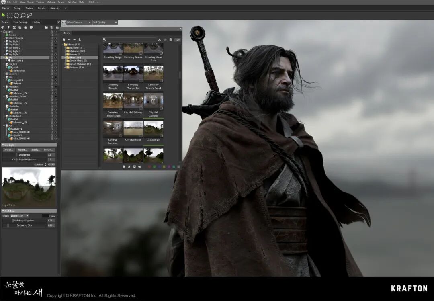Expand the Smart Materials library folder

pos(65,64)
